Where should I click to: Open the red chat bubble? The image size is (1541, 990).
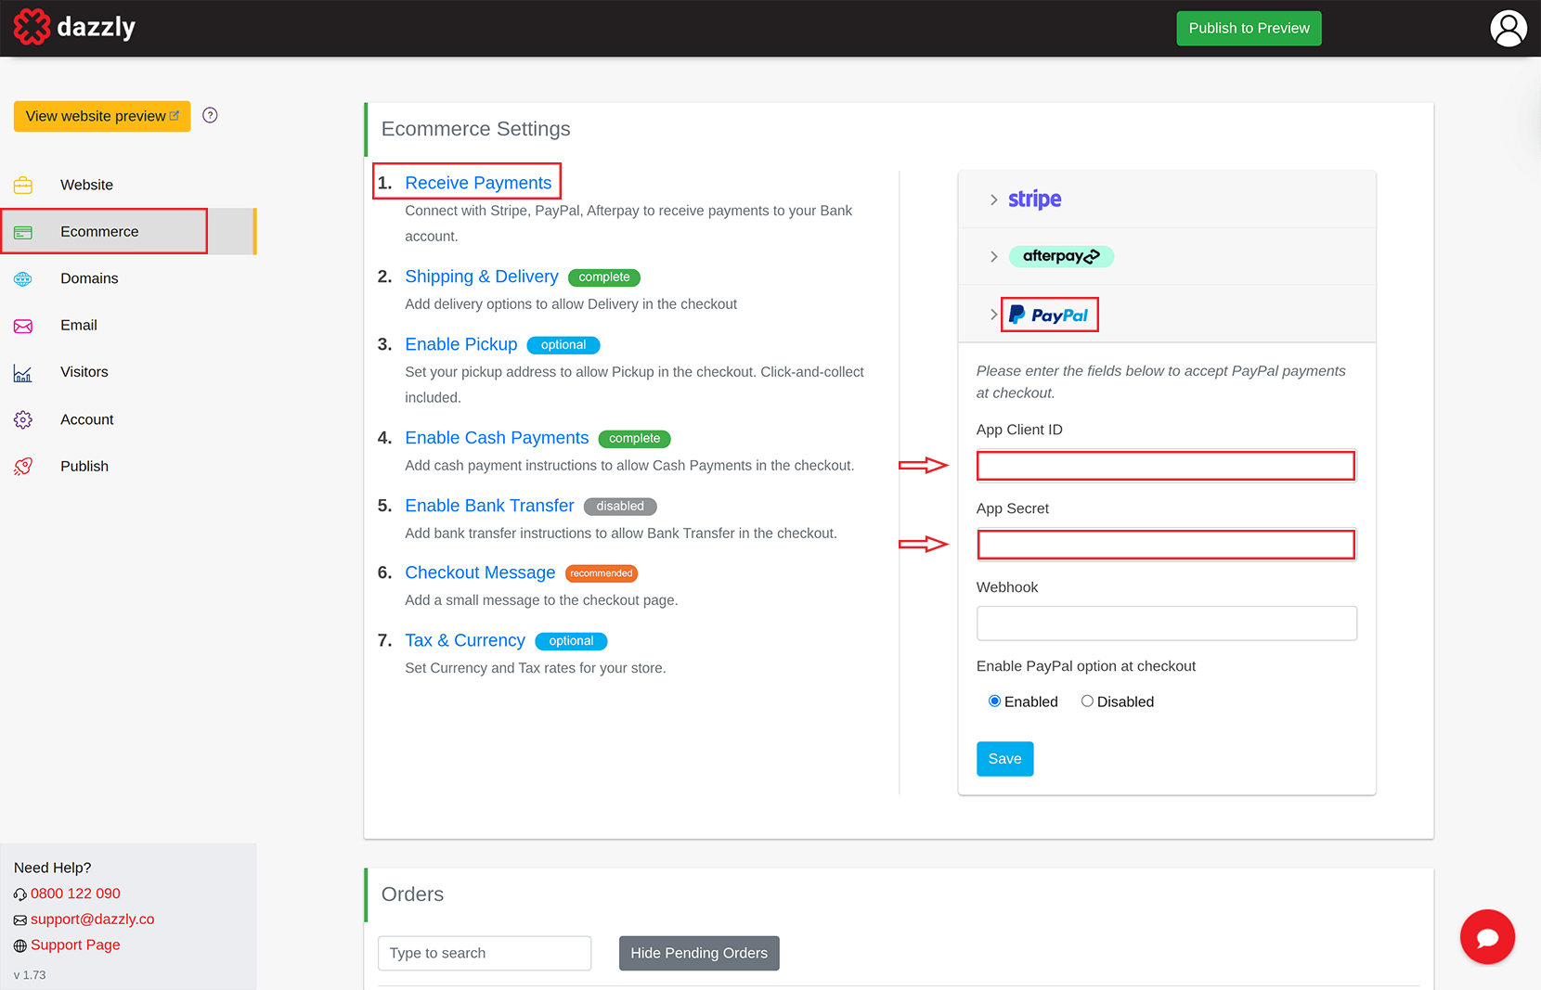coord(1487,936)
